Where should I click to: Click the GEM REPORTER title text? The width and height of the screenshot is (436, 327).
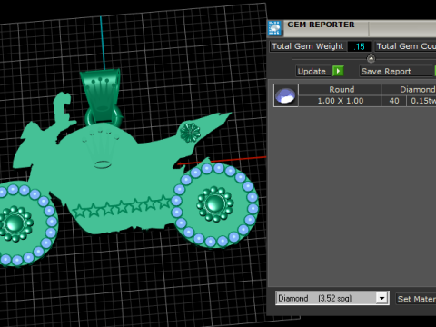(321, 25)
